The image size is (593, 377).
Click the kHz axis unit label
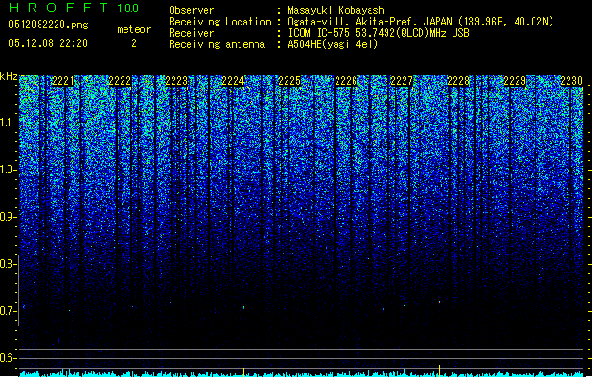(8, 76)
